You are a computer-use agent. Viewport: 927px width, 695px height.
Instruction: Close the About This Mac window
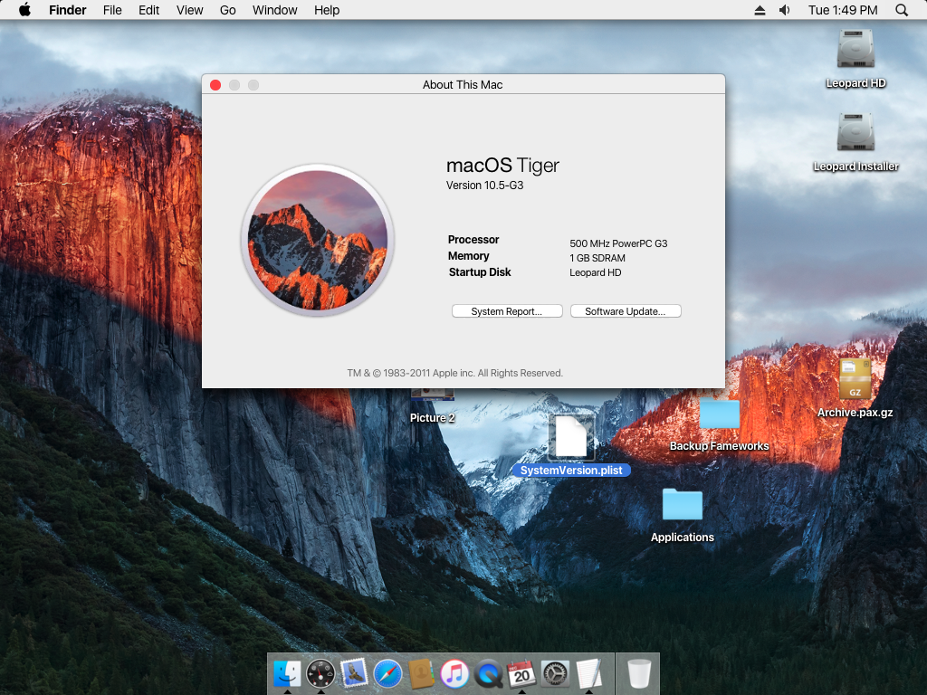click(215, 85)
